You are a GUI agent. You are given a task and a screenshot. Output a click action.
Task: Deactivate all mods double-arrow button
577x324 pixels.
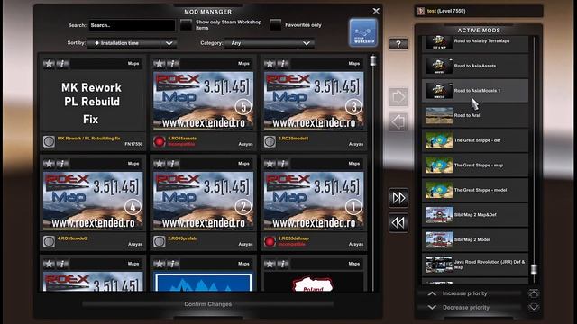pos(398,222)
